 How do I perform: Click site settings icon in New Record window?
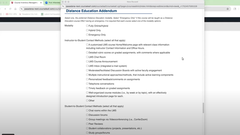(x=63, y=6)
